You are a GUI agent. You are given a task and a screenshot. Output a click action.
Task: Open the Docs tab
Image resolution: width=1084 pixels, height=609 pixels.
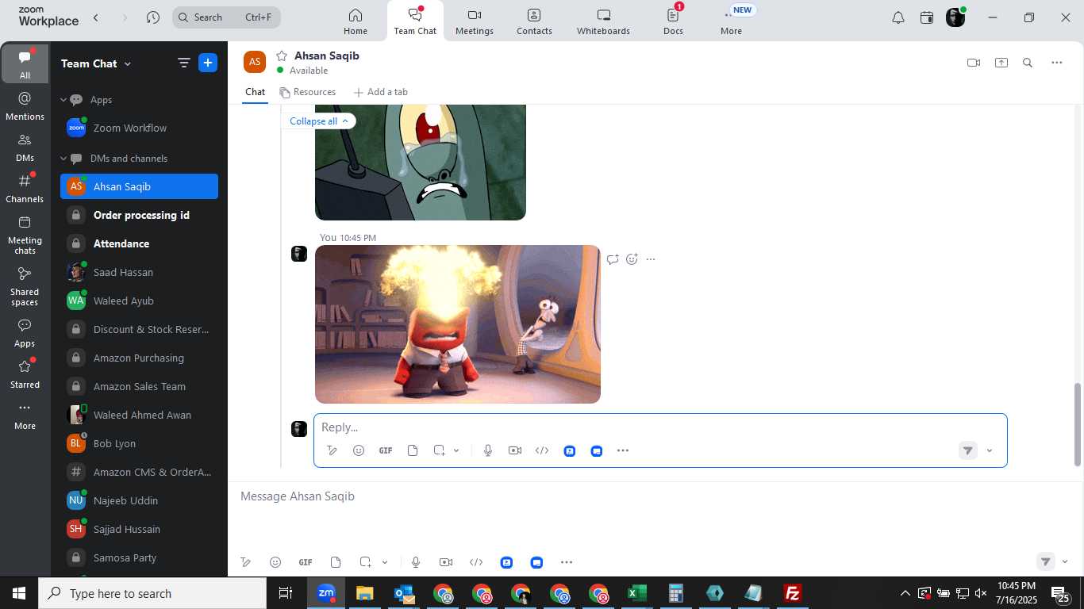coord(673,21)
